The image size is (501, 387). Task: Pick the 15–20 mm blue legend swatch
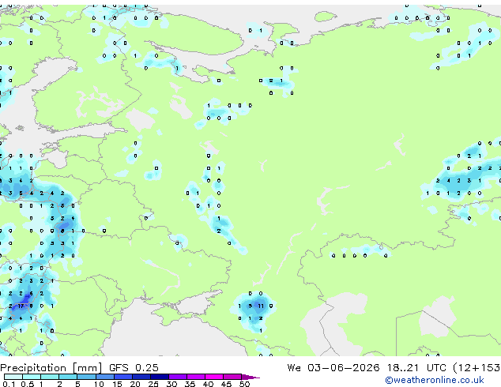coord(123,377)
